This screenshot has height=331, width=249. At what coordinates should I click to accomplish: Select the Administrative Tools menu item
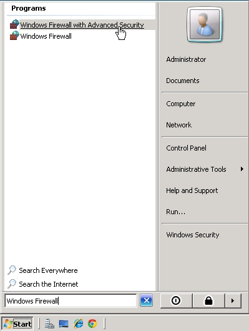(196, 169)
